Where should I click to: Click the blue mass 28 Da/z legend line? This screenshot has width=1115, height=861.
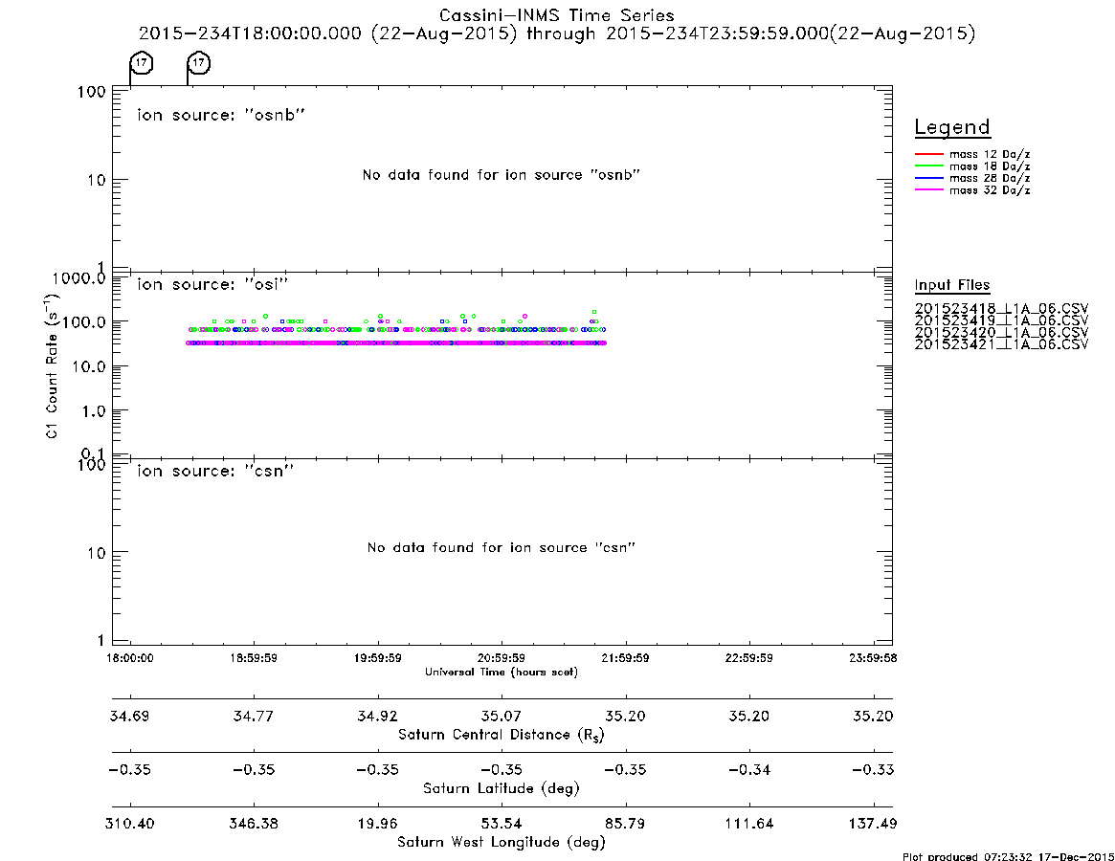pyautogui.click(x=928, y=179)
